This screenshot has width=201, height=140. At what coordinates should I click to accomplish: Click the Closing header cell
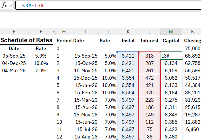tap(192, 41)
